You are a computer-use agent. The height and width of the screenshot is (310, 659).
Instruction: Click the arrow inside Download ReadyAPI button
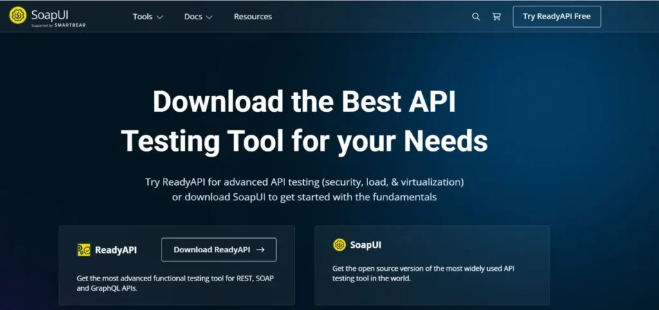pos(260,250)
